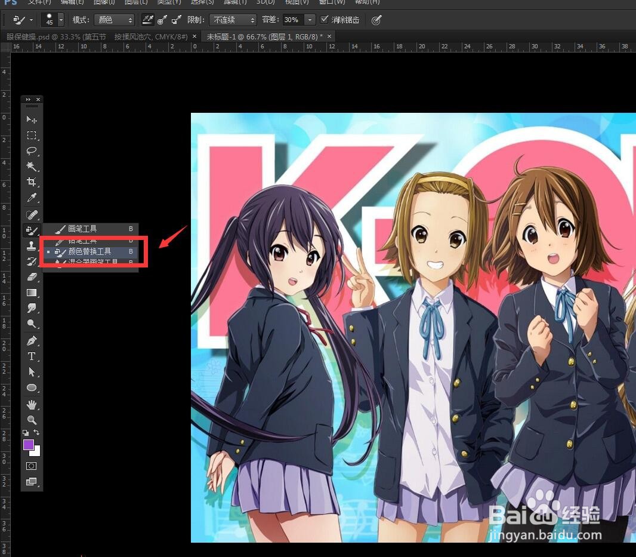
Task: Choose 颜色替换工具 from flyout menu
Action: pos(91,252)
